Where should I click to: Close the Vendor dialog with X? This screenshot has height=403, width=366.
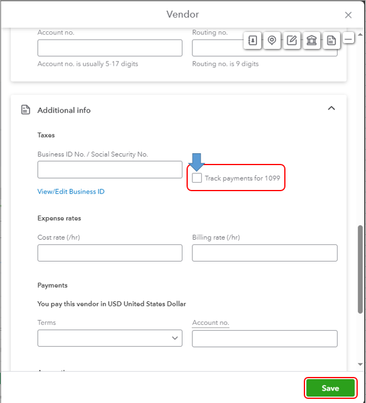coord(348,15)
